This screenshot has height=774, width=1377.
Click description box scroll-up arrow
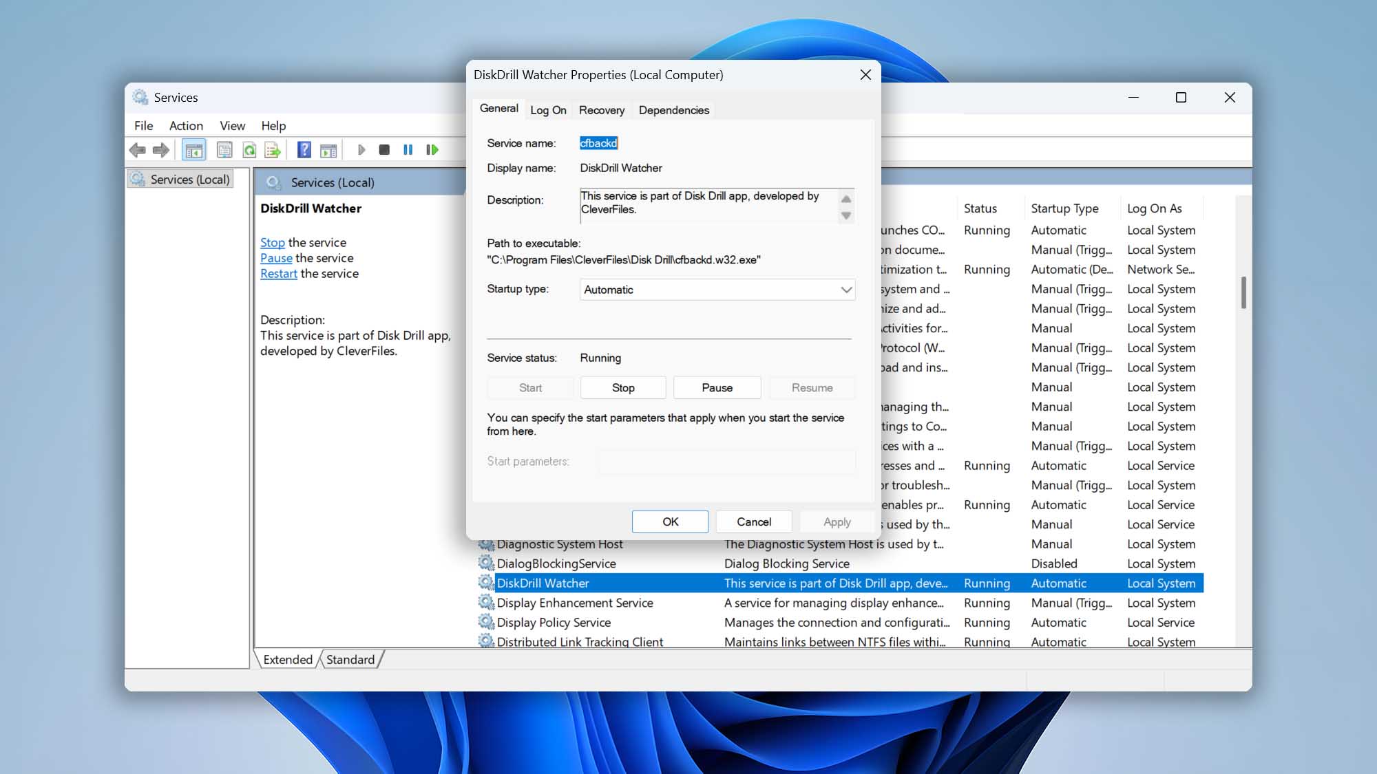pyautogui.click(x=846, y=199)
